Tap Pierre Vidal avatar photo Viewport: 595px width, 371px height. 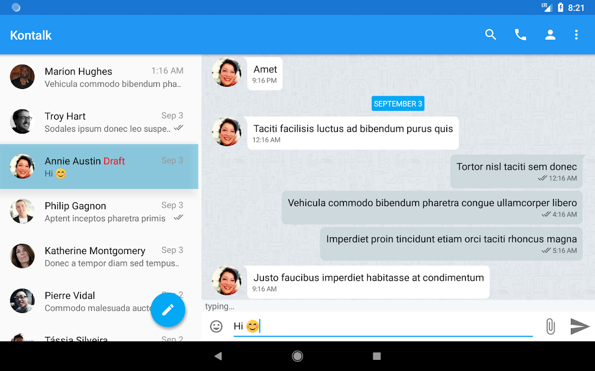[22, 301]
